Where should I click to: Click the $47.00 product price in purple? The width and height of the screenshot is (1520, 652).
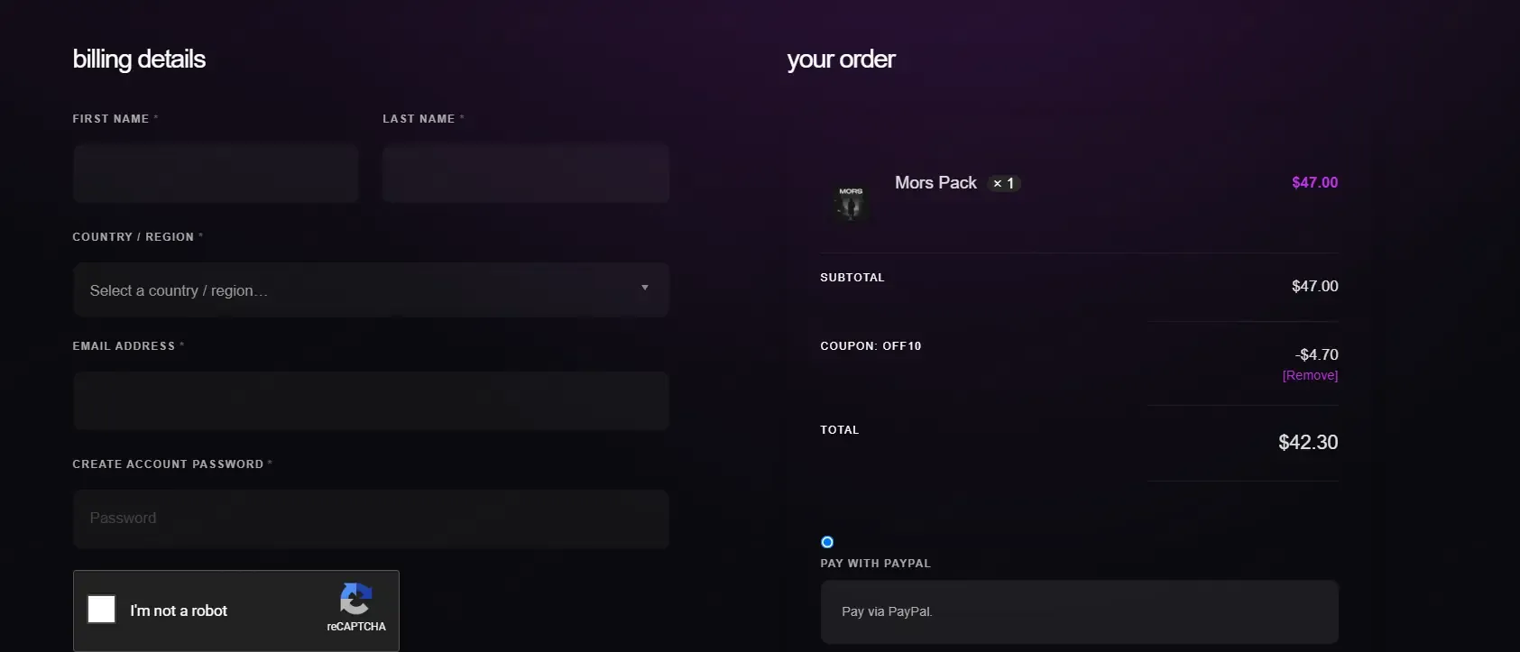pyautogui.click(x=1314, y=182)
